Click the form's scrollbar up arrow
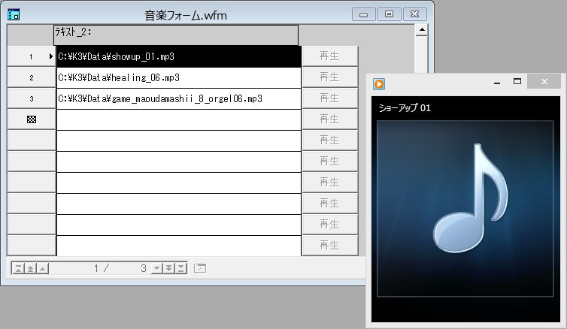Image resolution: width=567 pixels, height=329 pixels. [x=422, y=31]
